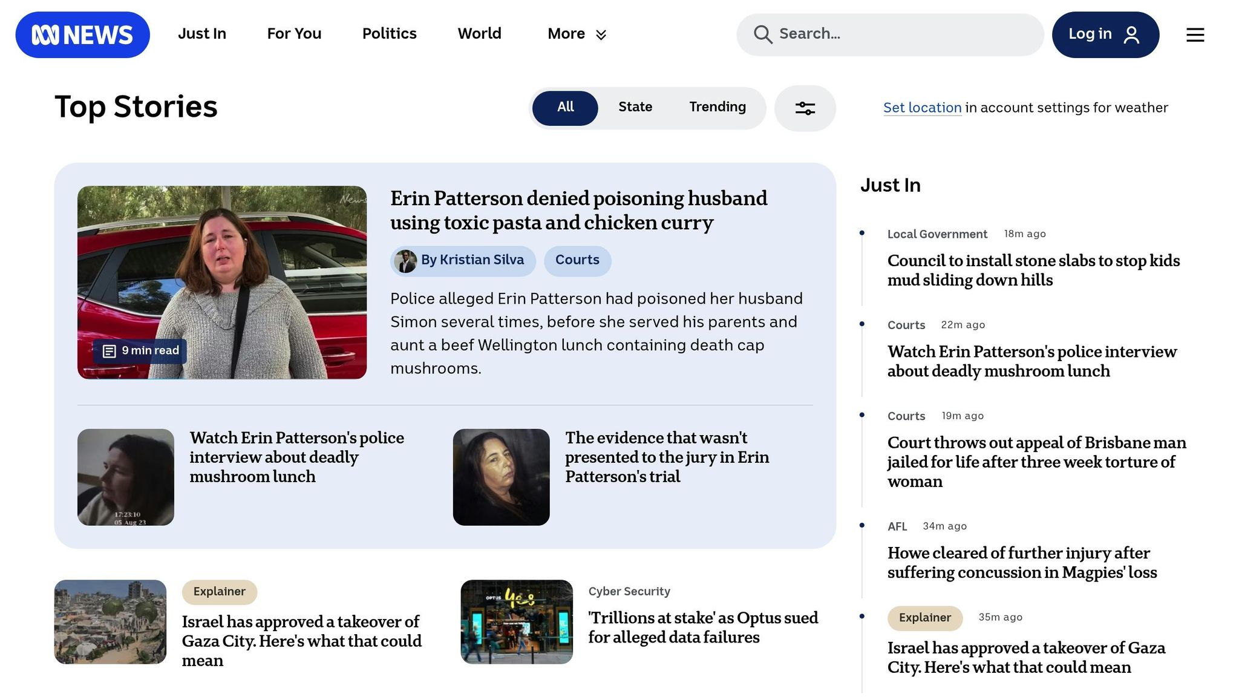
Task: Click the 35m ago timestamp
Action: [1001, 618]
